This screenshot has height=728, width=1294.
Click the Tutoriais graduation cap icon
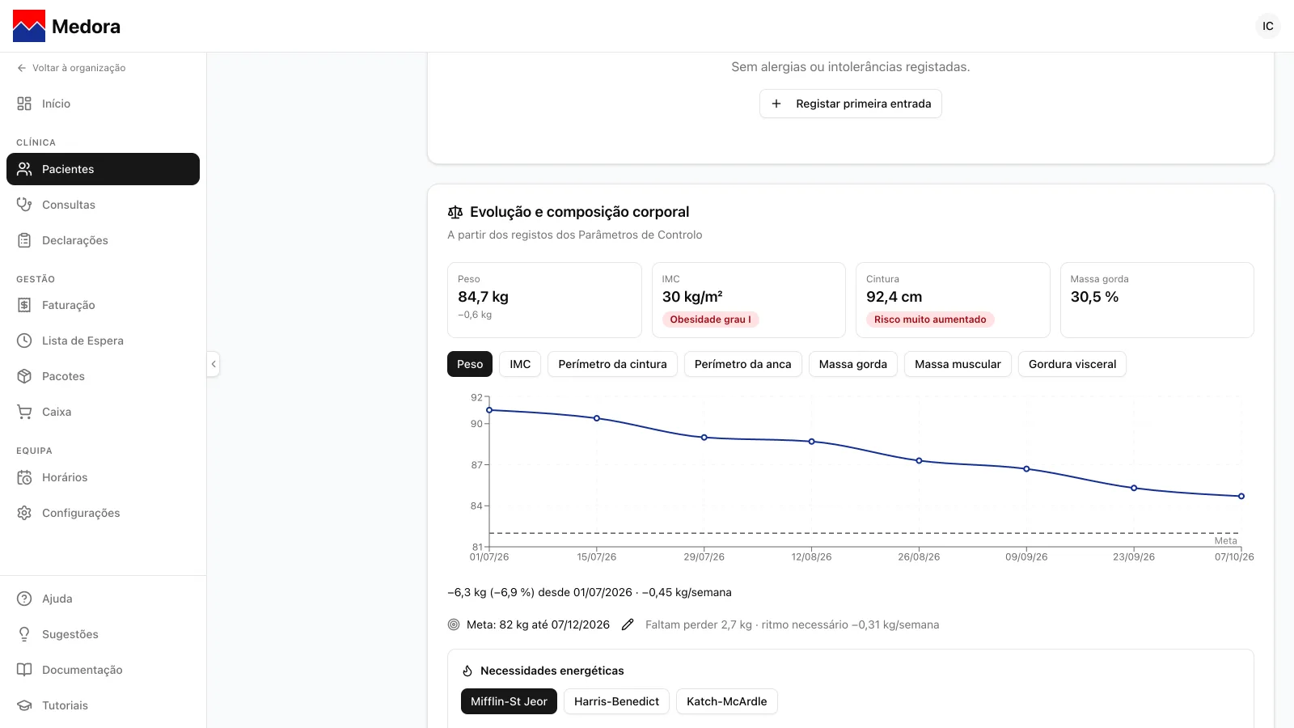24,705
